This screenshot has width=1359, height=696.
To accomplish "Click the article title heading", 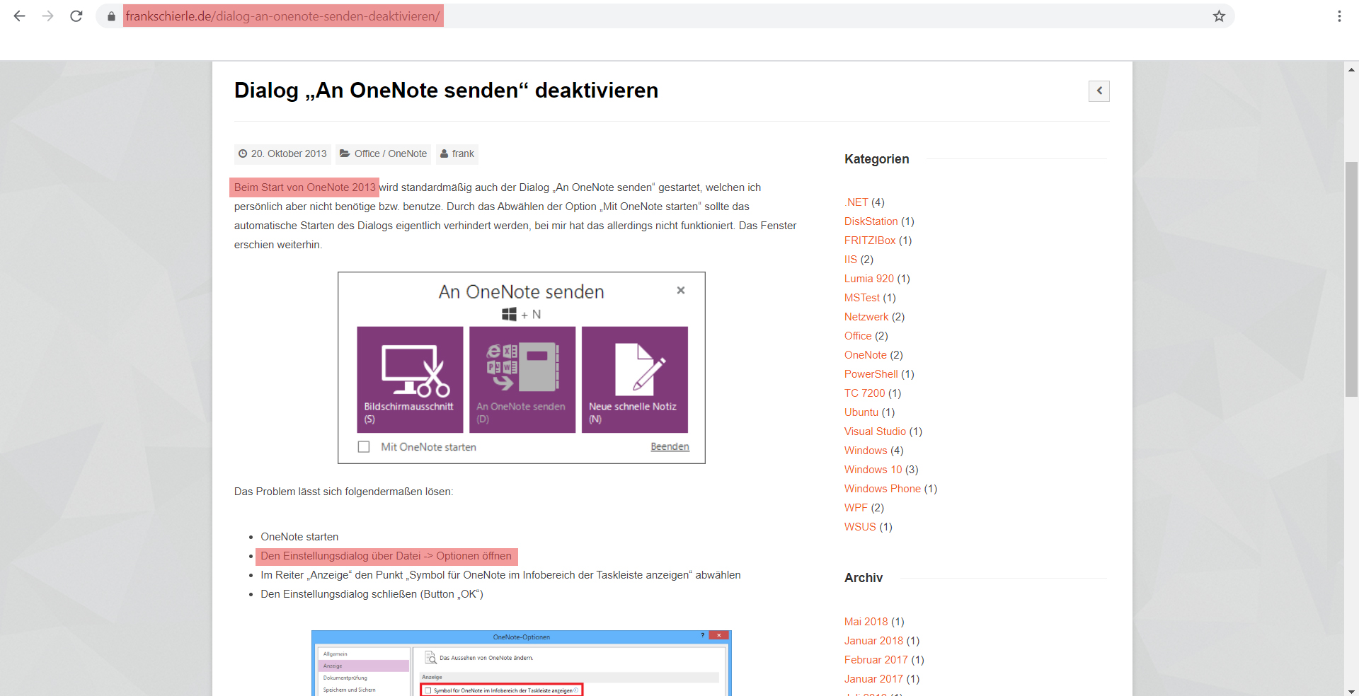I will [x=446, y=91].
